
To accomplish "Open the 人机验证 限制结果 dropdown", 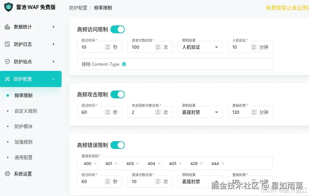I will pos(200,47).
